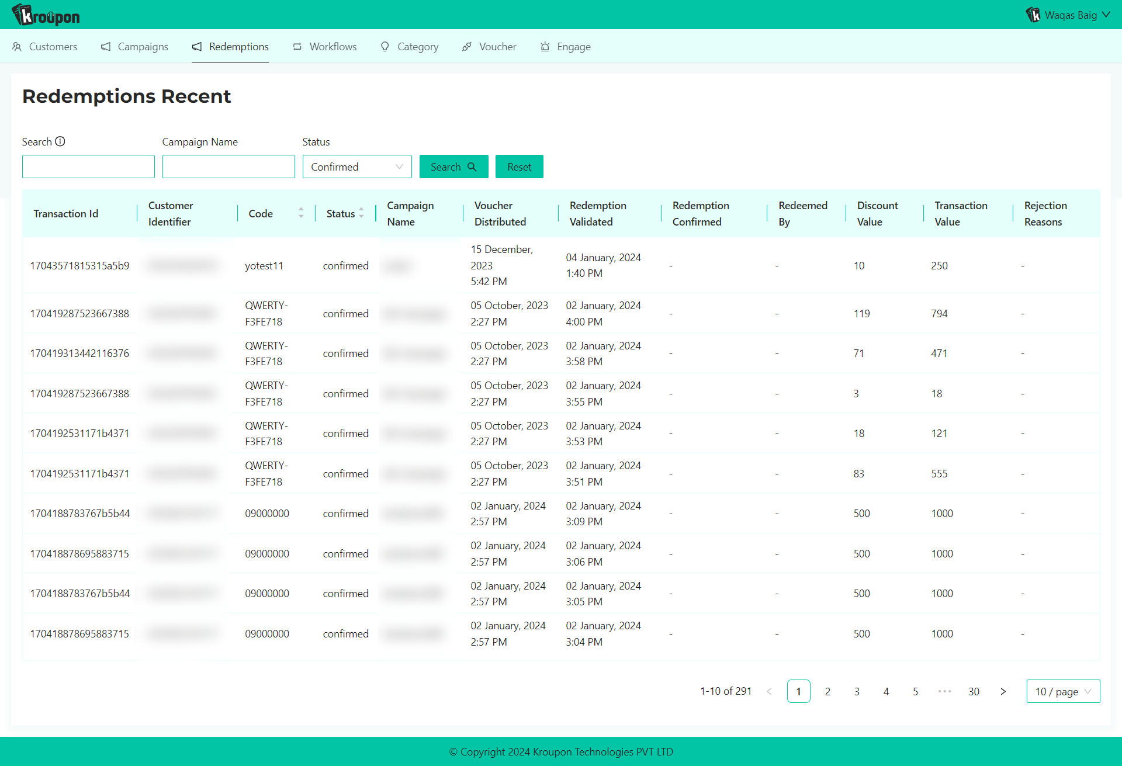1122x766 pixels.
Task: Open the 10 / page size dropdown
Action: (1063, 691)
